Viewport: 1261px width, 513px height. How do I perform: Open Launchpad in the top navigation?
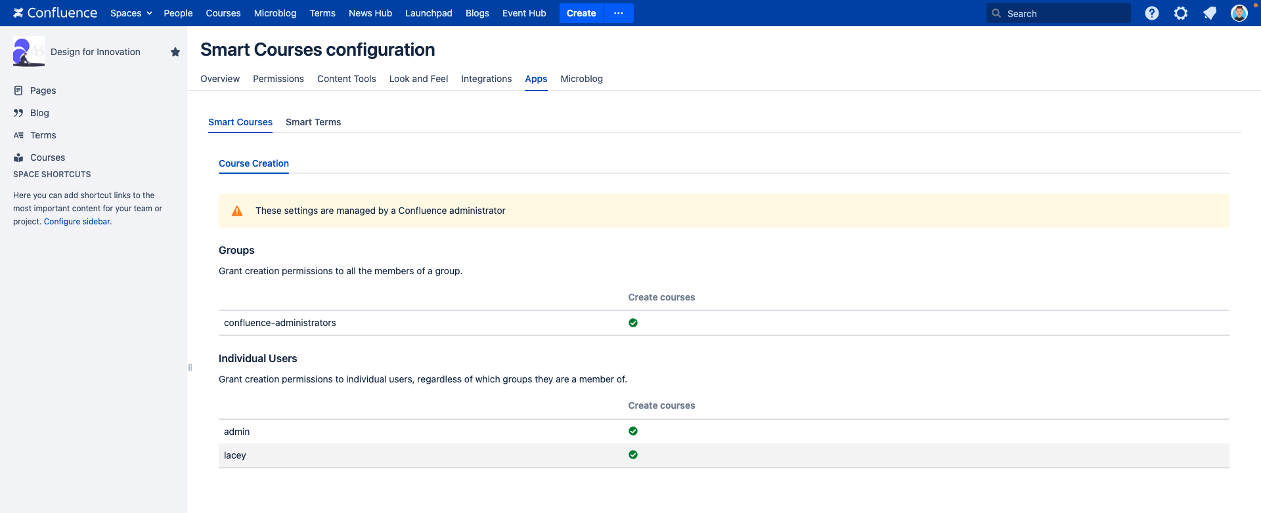429,13
